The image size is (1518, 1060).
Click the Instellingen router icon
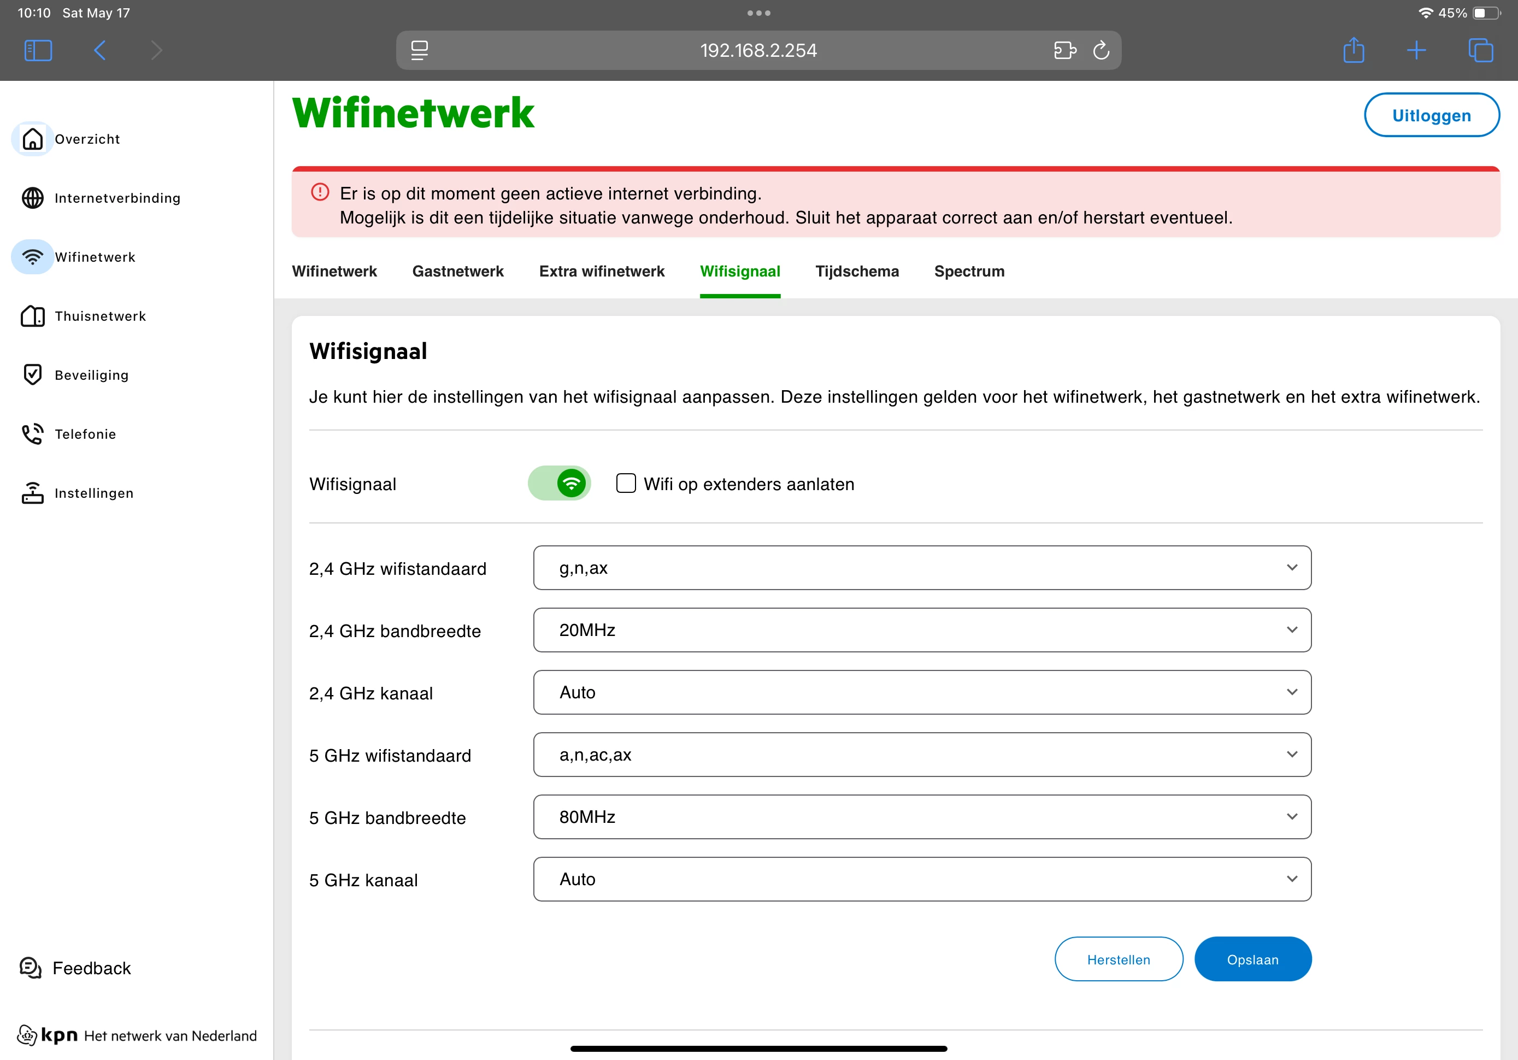tap(32, 493)
